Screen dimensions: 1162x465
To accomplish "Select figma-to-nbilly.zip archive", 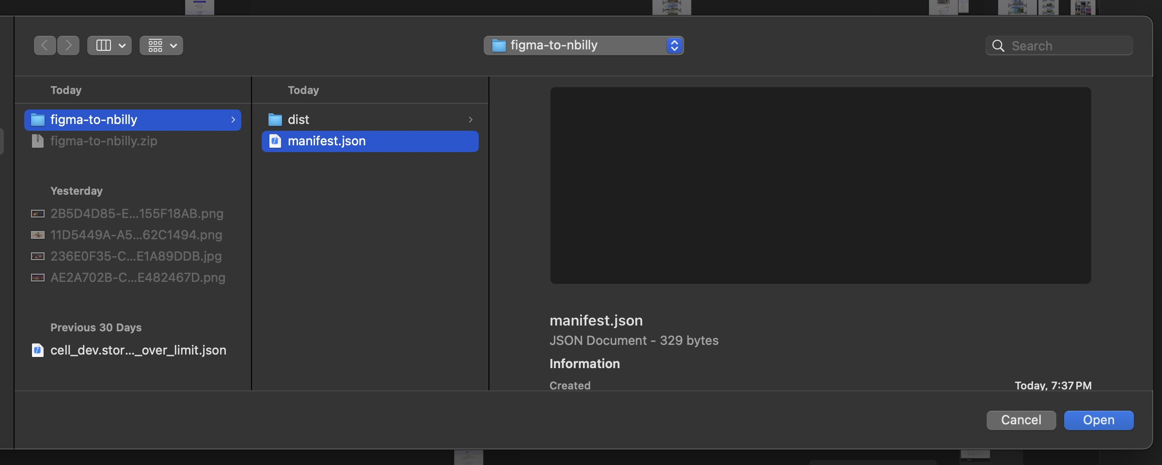I will coord(103,141).
